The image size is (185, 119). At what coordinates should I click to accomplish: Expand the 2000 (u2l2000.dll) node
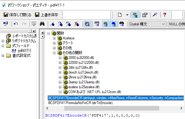point(60,58)
